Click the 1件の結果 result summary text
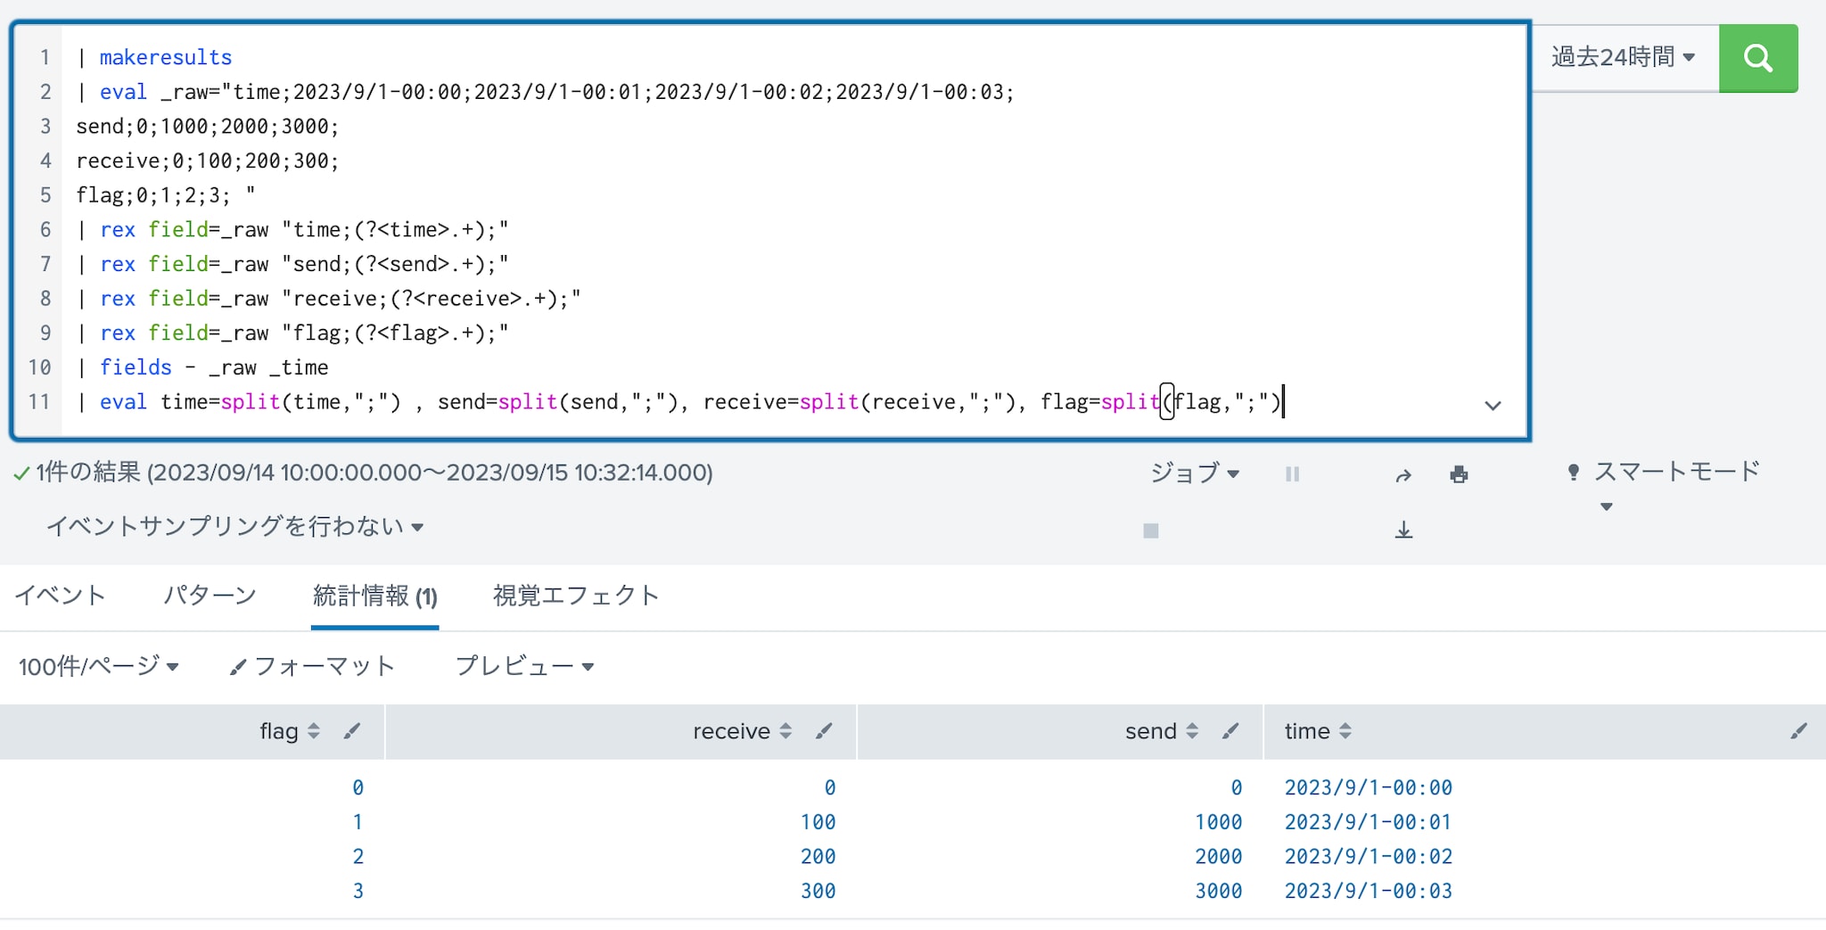This screenshot has width=1826, height=930. (374, 473)
